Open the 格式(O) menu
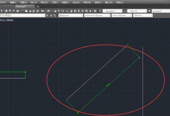Viewport: 170px width, 116px height. pyautogui.click(x=44, y=2)
